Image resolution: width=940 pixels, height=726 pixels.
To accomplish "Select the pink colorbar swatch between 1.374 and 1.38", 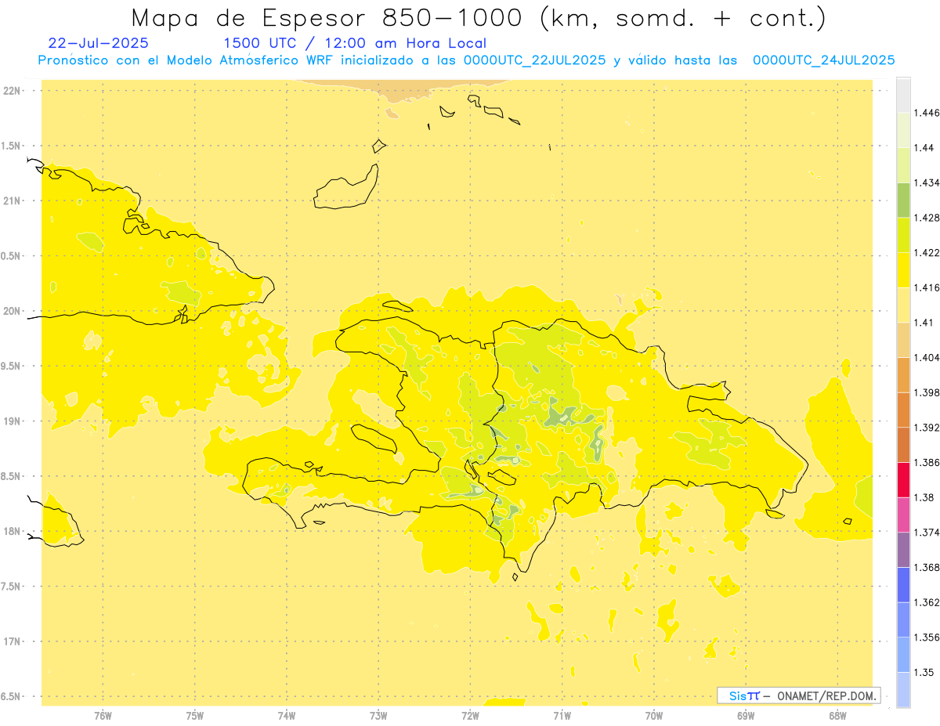I will (x=903, y=515).
